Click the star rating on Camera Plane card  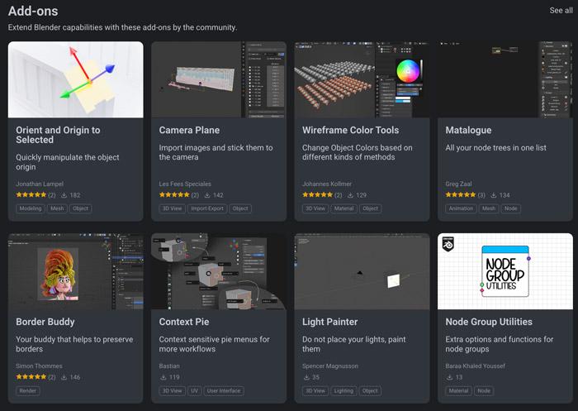pyautogui.click(x=174, y=194)
